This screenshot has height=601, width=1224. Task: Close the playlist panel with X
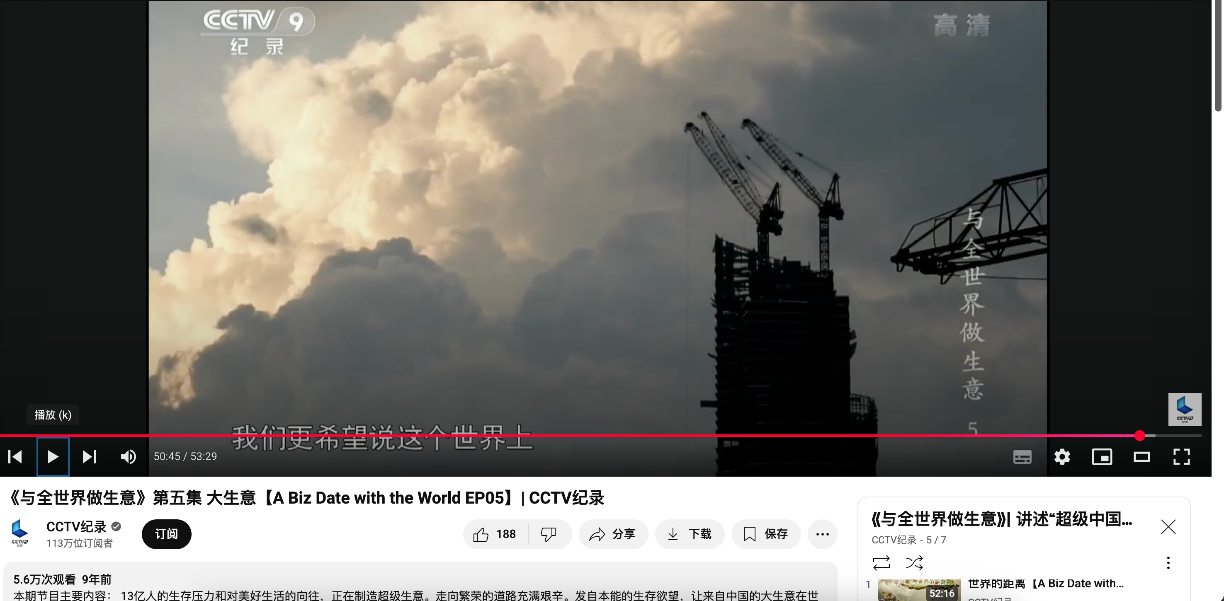[x=1168, y=526]
